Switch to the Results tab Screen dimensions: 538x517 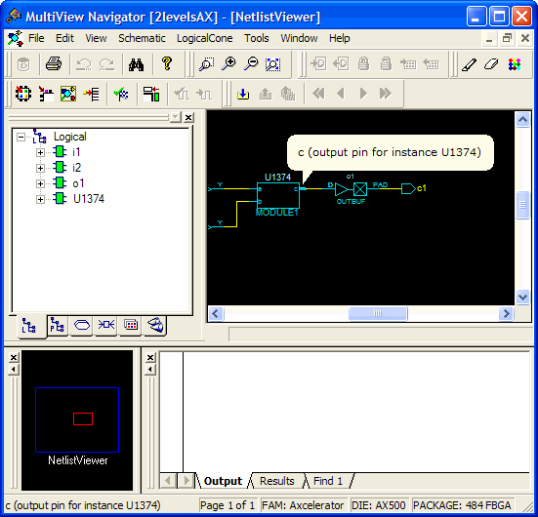pos(277,481)
